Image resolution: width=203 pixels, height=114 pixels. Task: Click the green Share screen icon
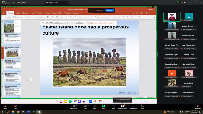pyautogui.click(x=104, y=106)
